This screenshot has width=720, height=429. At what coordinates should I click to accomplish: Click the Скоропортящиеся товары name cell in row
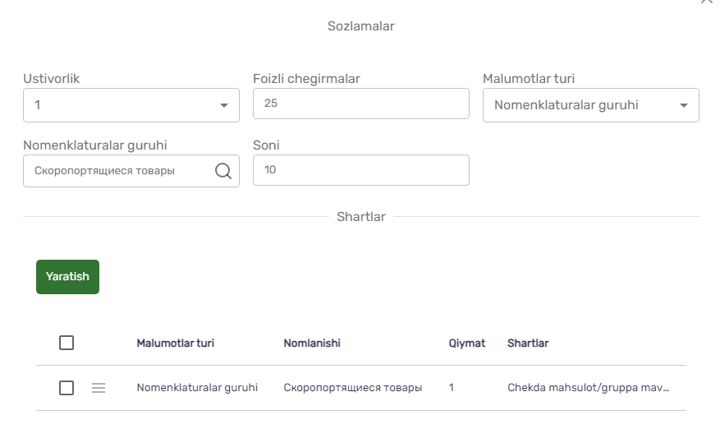[353, 388]
